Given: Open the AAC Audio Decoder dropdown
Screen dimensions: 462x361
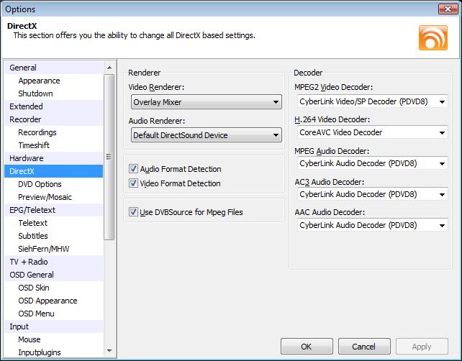Looking at the screenshot, I should tap(371, 225).
